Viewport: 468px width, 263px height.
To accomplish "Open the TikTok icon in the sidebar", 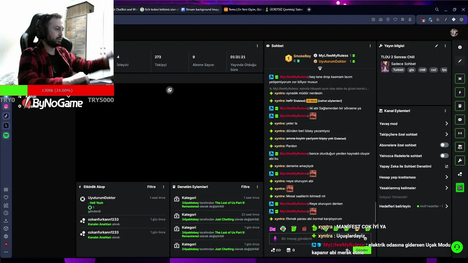I will [x=6, y=116].
